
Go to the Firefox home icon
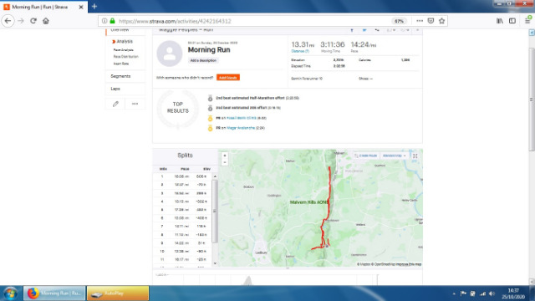coord(46,21)
